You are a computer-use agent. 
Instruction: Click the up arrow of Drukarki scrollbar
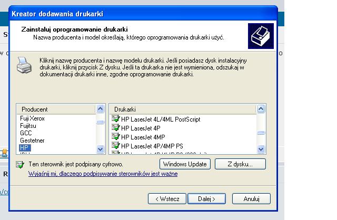pos(261,109)
